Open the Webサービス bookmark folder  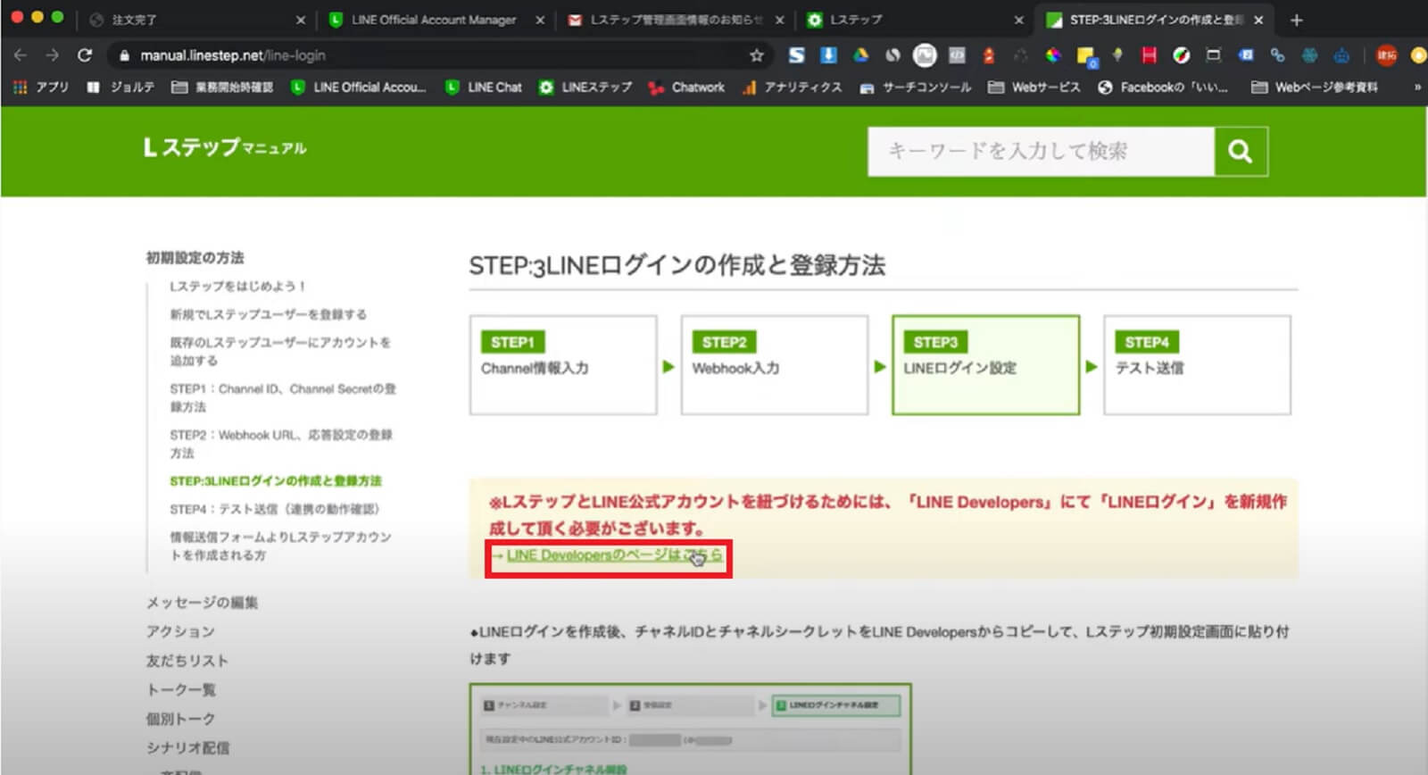[x=1034, y=87]
